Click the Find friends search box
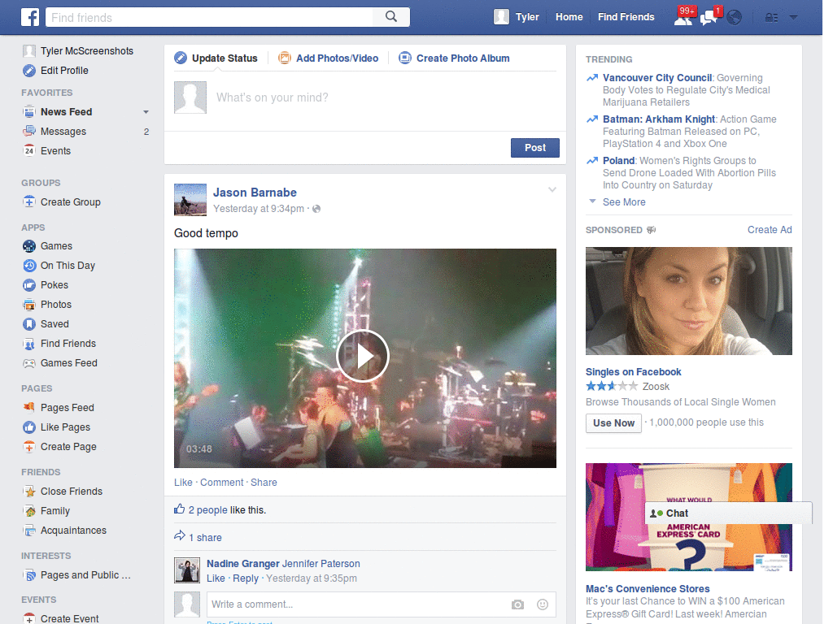833x624 pixels. click(209, 18)
